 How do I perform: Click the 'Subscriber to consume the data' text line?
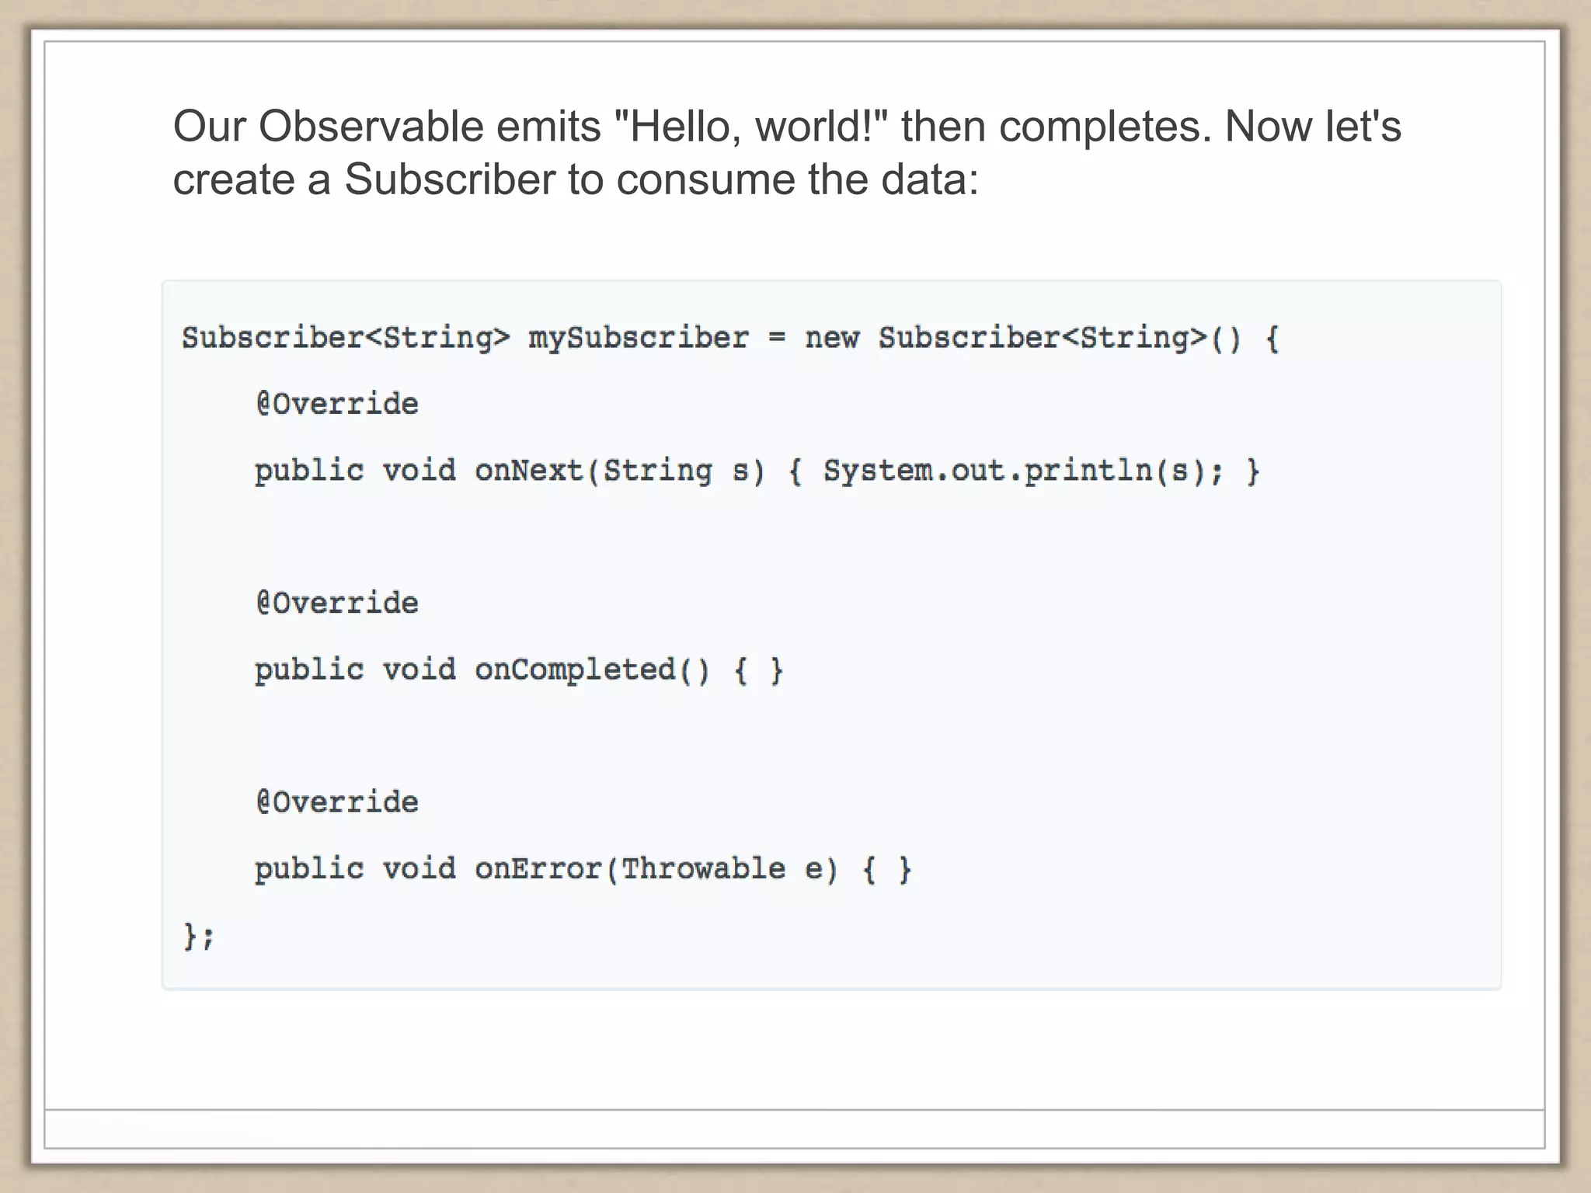[575, 179]
